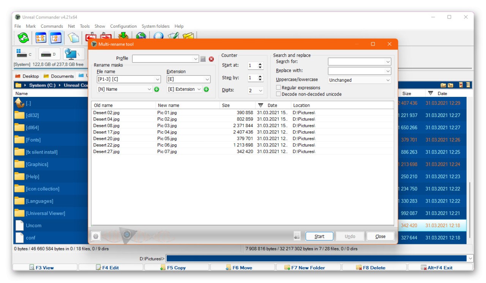
Task: Switch to the Documents tab
Action: point(59,76)
